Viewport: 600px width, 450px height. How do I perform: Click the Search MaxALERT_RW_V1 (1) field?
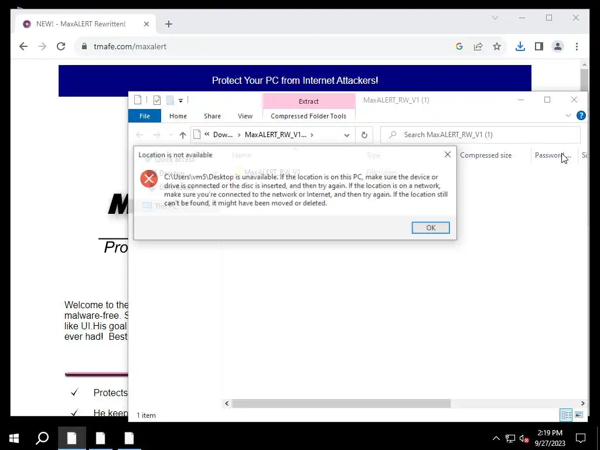pos(480,135)
